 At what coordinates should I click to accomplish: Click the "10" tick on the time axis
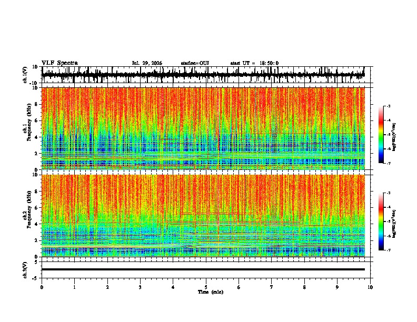(x=370, y=287)
